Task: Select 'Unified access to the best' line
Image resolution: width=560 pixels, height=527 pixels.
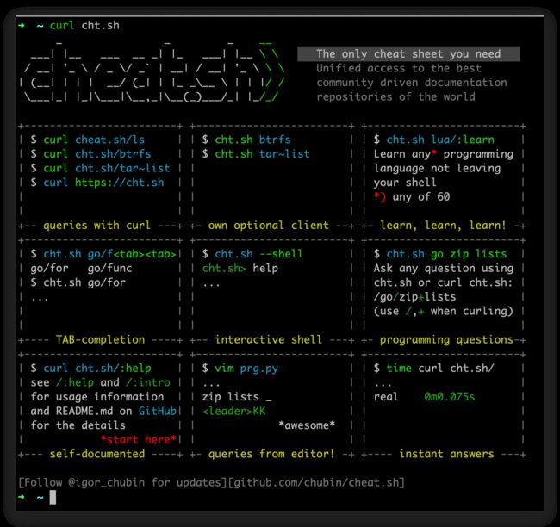Action: (399, 68)
